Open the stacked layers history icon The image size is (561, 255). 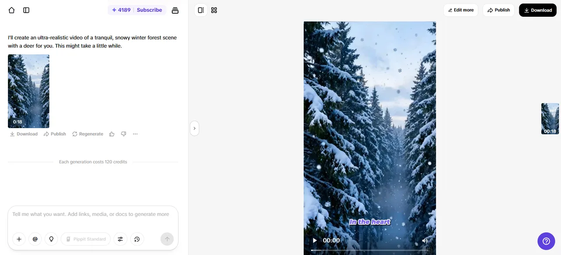(175, 10)
